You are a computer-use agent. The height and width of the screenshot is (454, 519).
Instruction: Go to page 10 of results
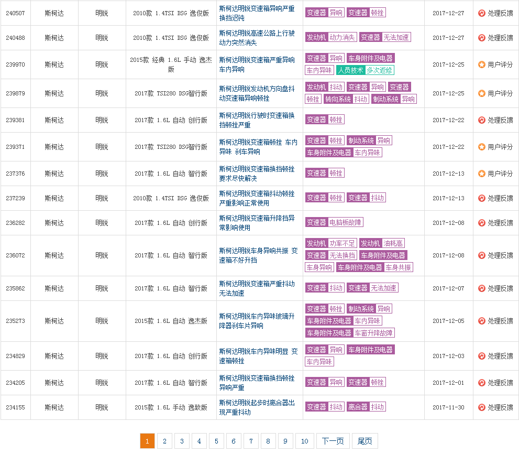pyautogui.click(x=304, y=441)
